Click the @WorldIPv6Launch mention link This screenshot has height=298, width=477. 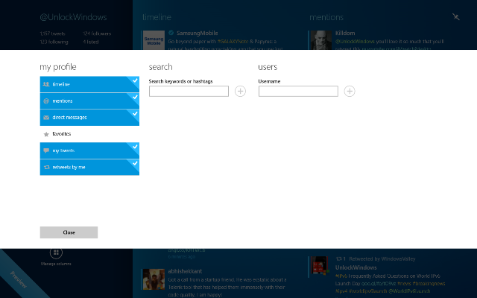tap(409, 291)
